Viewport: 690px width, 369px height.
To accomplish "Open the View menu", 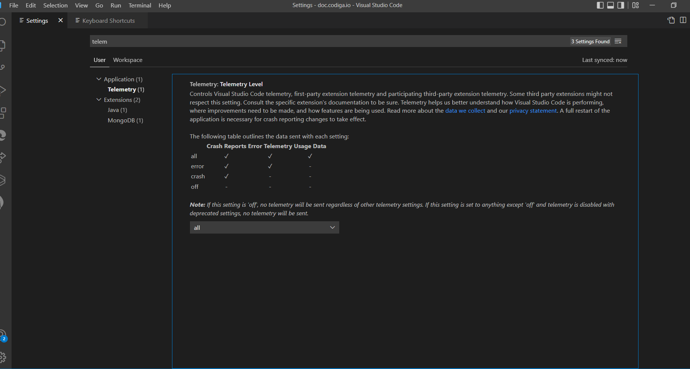I will pyautogui.click(x=81, y=5).
